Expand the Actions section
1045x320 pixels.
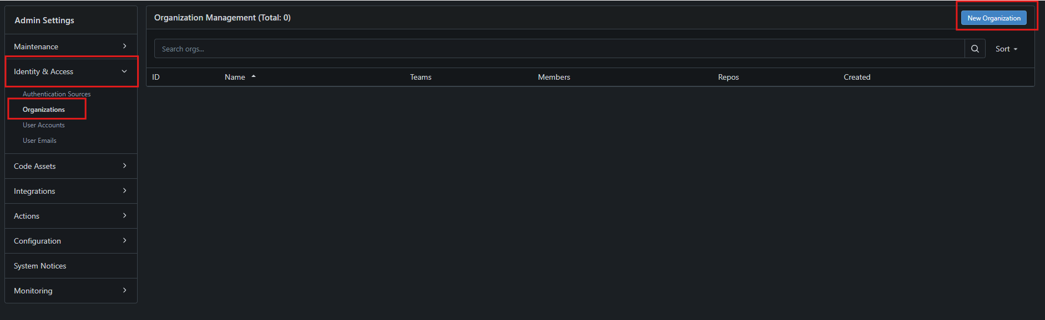71,216
